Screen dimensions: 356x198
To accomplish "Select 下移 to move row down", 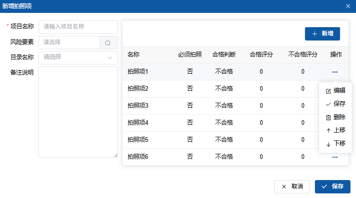I will (x=335, y=144).
